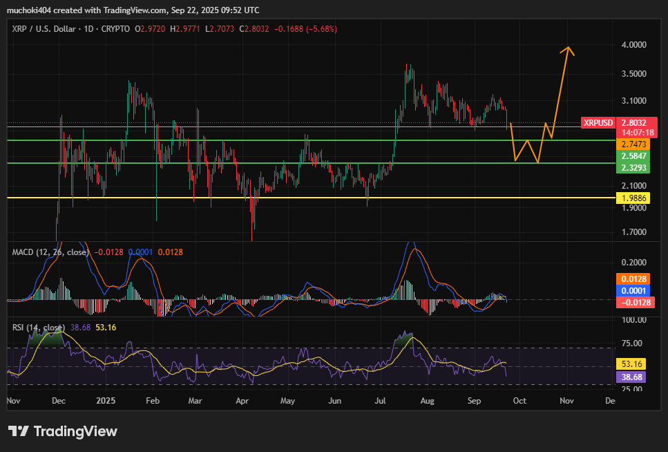668x452 pixels.
Task: Click the orange 2.7473 price level label
Action: click(634, 144)
